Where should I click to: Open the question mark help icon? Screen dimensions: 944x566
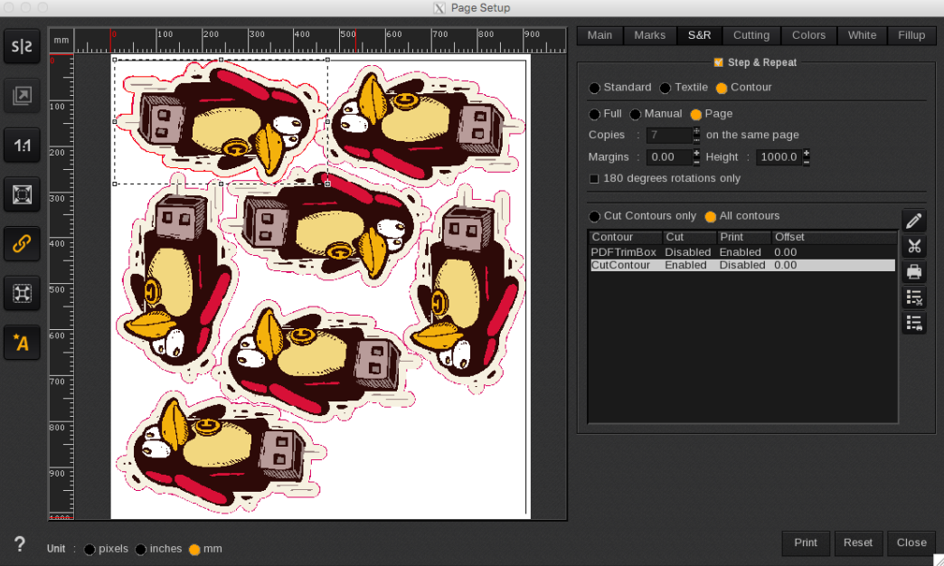pyautogui.click(x=20, y=544)
